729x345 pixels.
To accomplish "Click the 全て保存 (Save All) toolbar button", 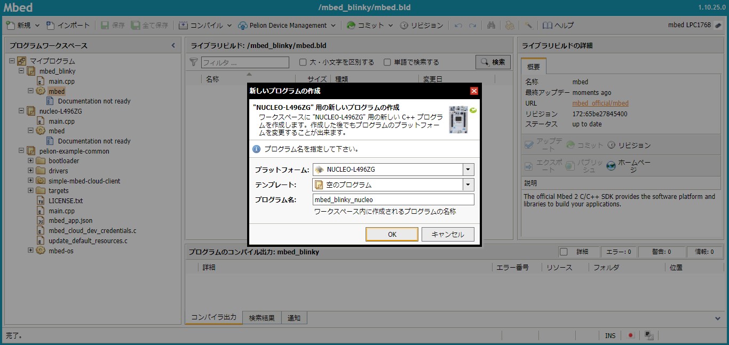I will coord(150,25).
